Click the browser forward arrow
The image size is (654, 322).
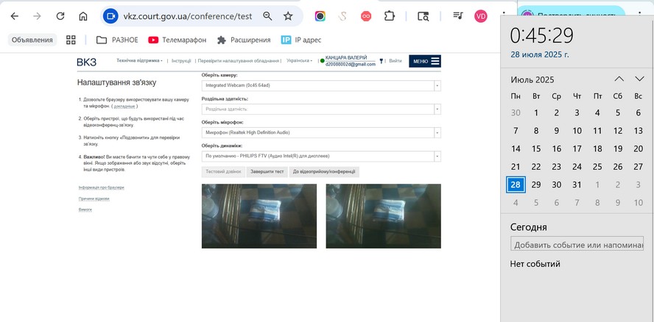pyautogui.click(x=37, y=16)
